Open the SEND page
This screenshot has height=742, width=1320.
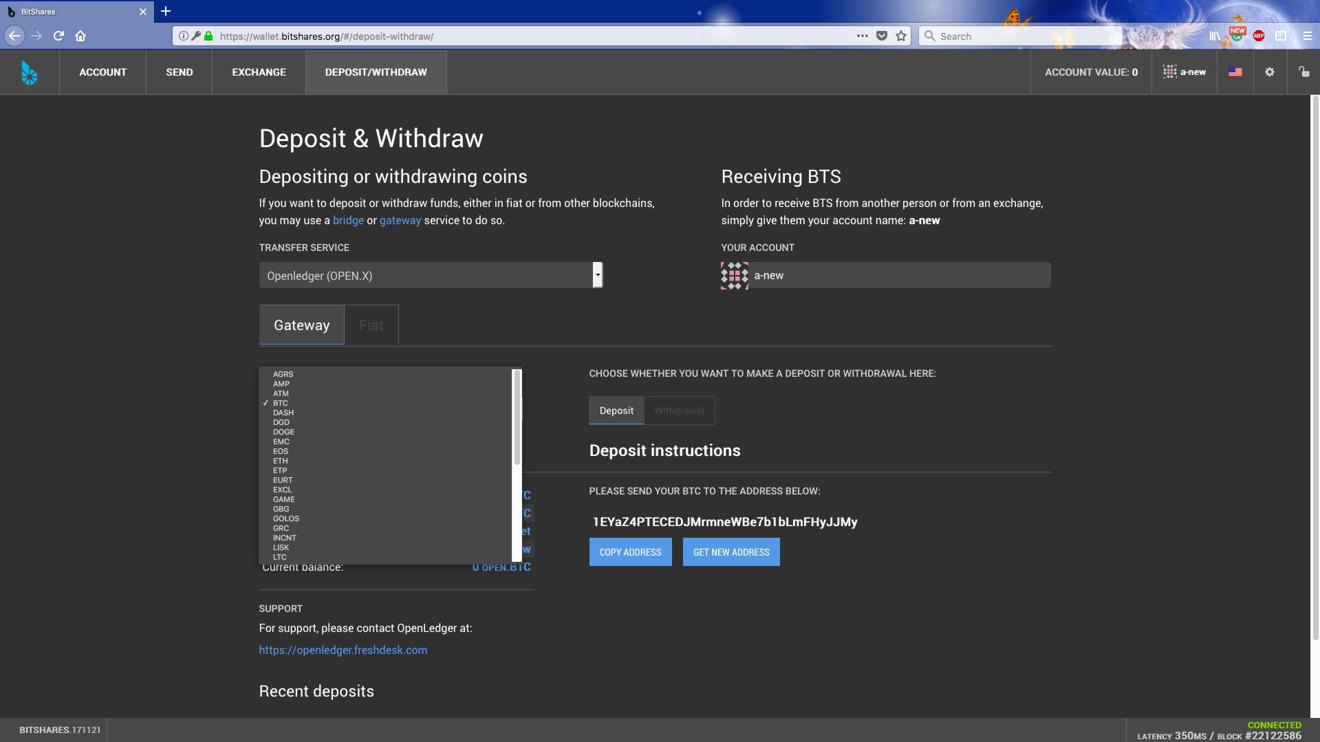pyautogui.click(x=179, y=72)
